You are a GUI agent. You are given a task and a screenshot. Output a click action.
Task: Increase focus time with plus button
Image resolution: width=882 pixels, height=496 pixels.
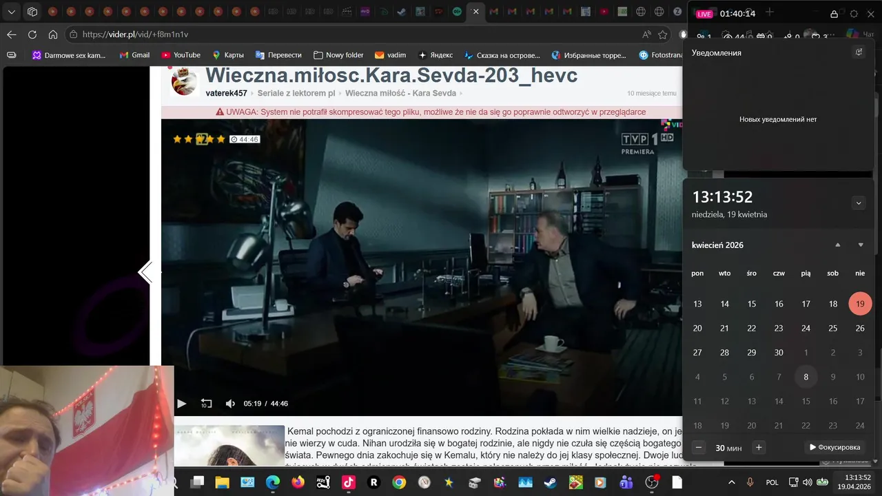[759, 448]
